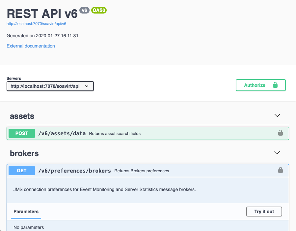296x231 pixels.
Task: Click the Try it out button
Action: [264, 212]
